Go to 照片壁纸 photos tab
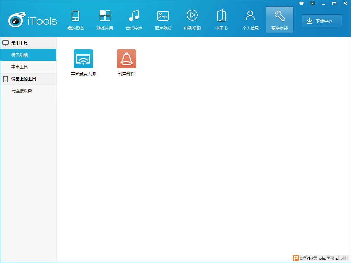 point(163,20)
